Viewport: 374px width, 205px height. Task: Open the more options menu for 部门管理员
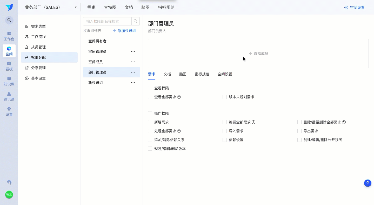pyautogui.click(x=133, y=72)
